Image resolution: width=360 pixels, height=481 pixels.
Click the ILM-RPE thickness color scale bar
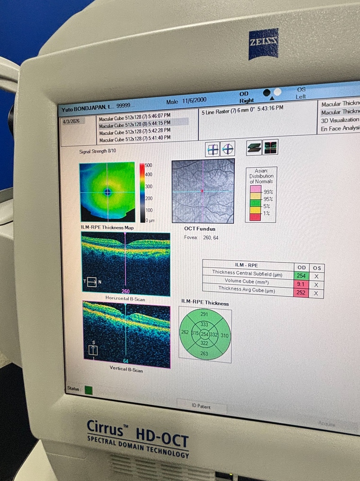(x=142, y=192)
